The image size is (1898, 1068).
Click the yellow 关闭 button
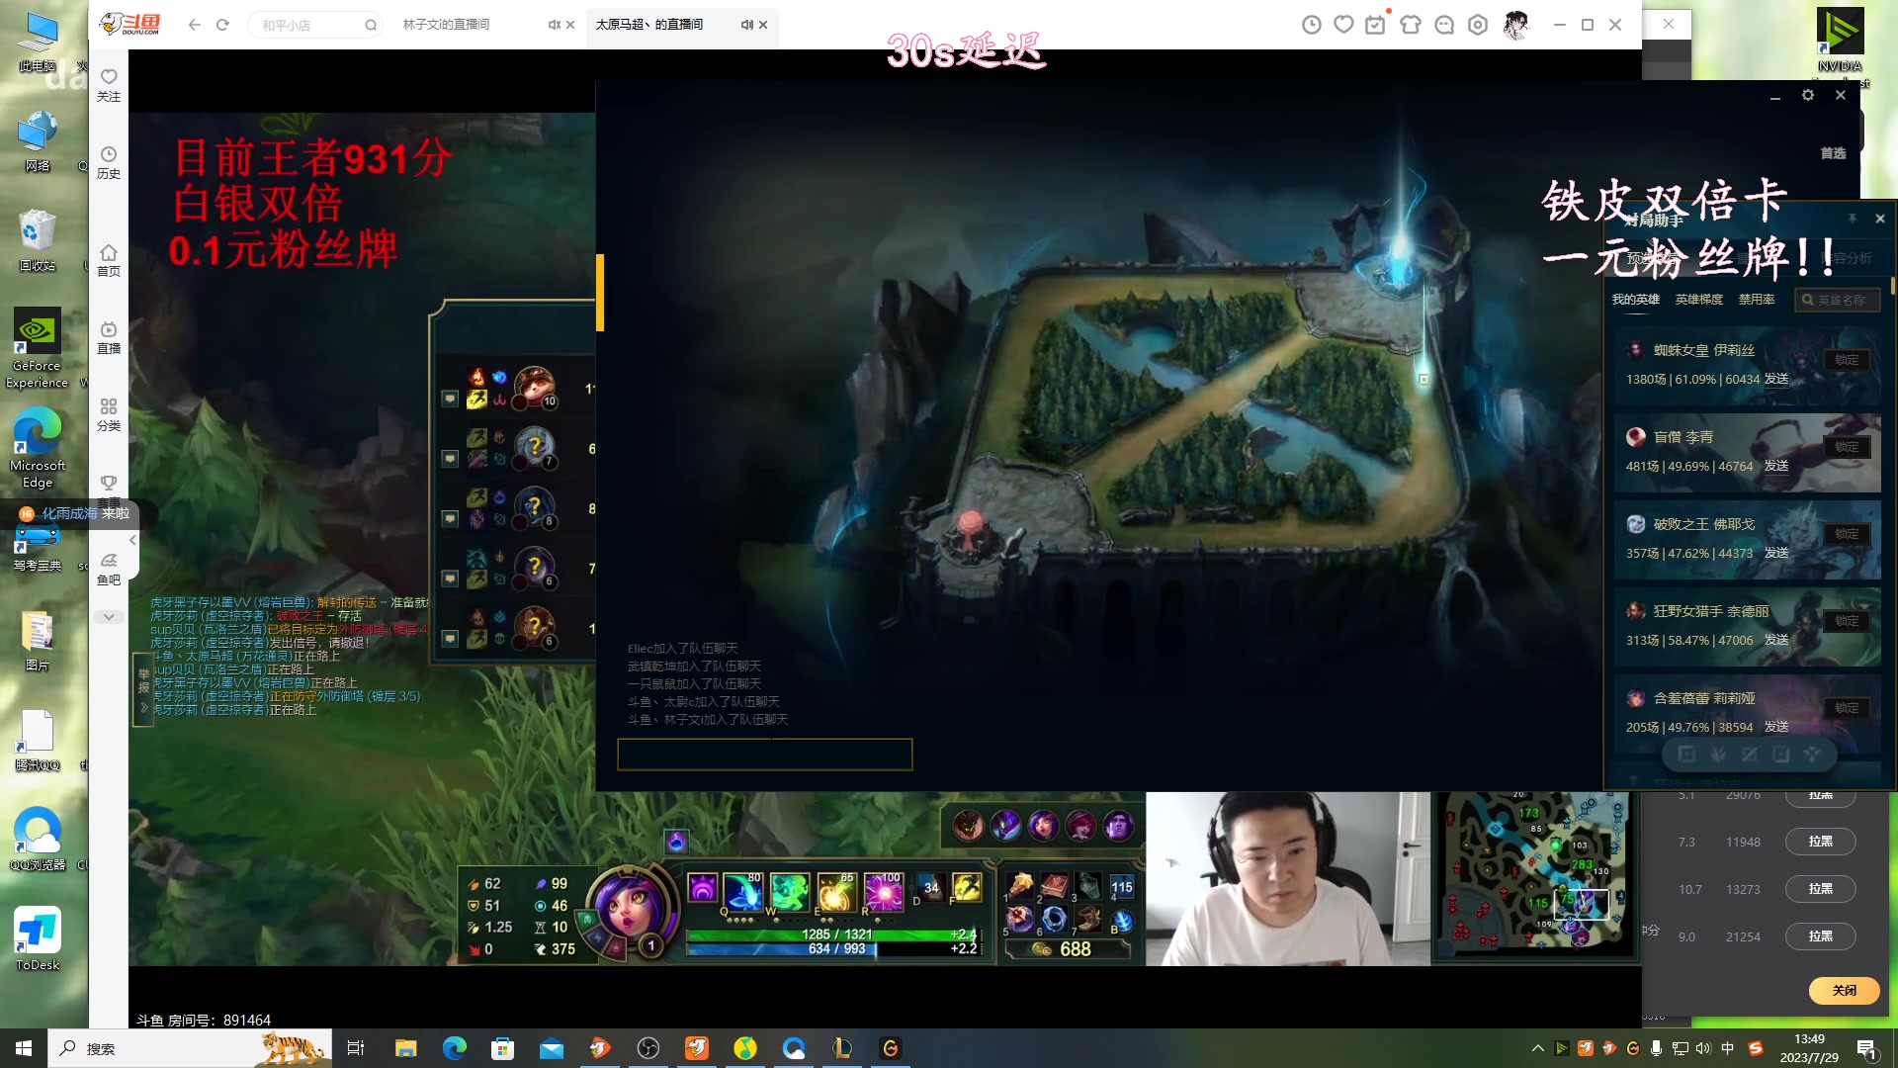click(x=1844, y=990)
